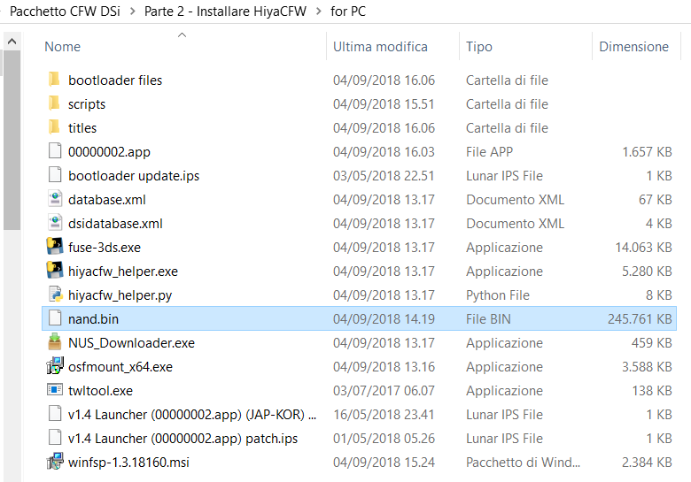Select the titles folder icon
The image size is (691, 482).
point(54,127)
